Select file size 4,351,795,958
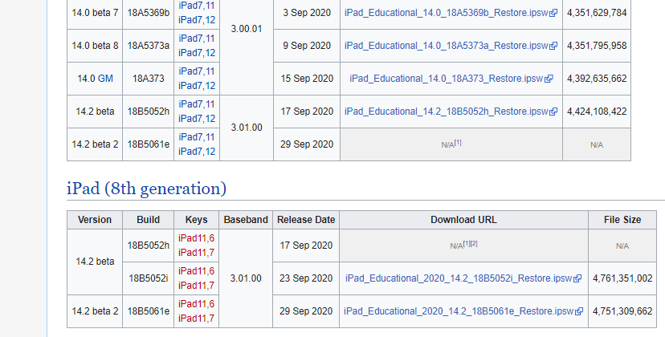 [x=597, y=46]
